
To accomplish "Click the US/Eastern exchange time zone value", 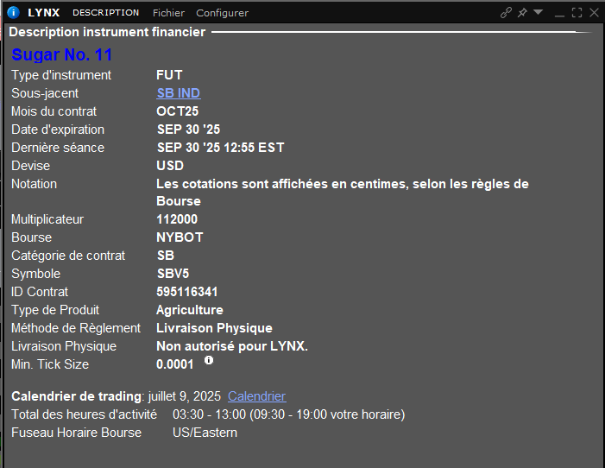I will (x=205, y=433).
